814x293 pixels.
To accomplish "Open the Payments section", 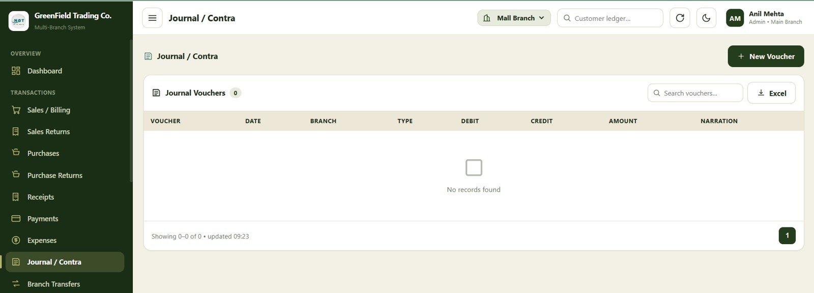I will click(65, 219).
